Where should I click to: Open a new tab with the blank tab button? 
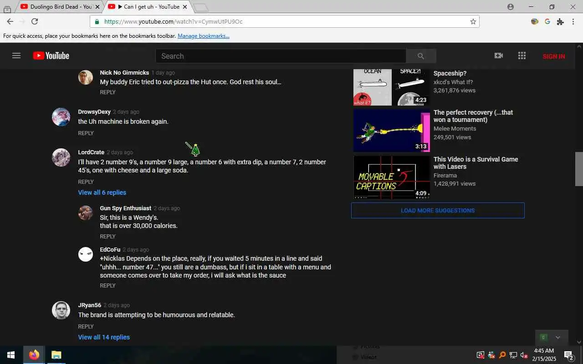point(200,7)
